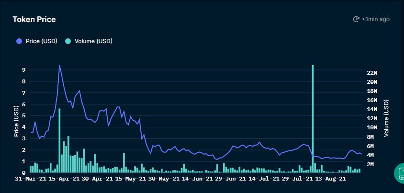Click the Price (USD) purple legend dot

click(x=19, y=41)
